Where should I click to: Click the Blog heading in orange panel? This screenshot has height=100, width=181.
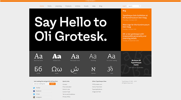(x=124, y=11)
